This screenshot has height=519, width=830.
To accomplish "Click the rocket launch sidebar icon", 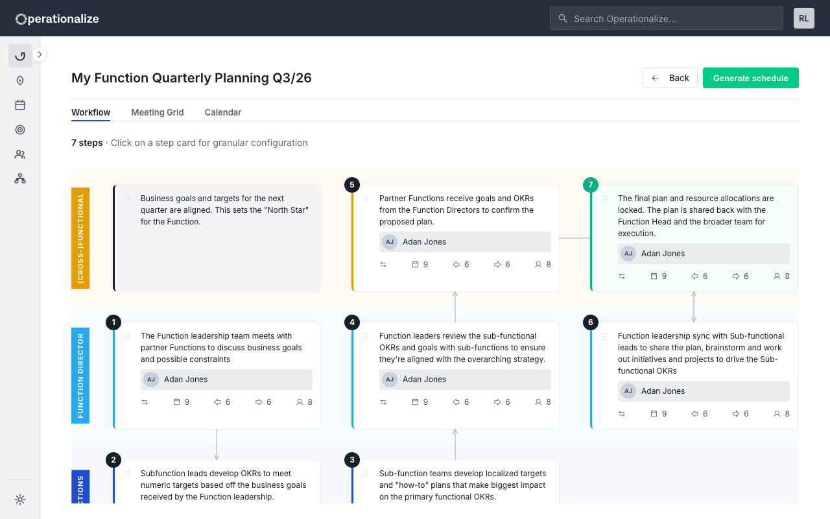I will coord(20,80).
